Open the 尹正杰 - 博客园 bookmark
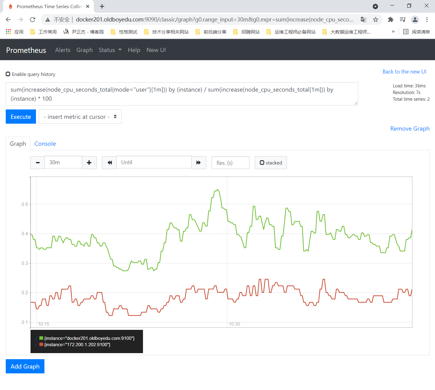 84,32
